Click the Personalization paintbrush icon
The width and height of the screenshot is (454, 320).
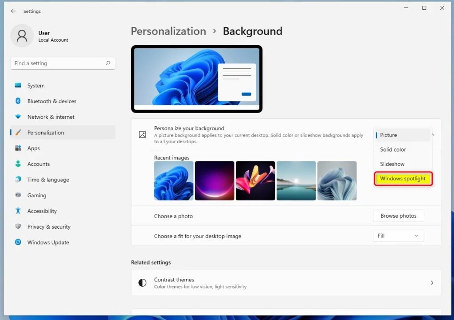tap(18, 132)
